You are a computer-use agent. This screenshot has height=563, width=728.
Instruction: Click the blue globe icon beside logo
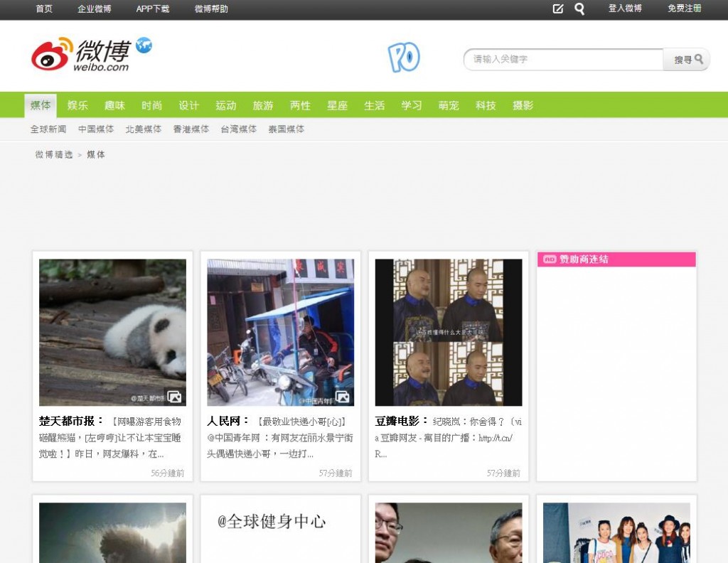pos(144,45)
